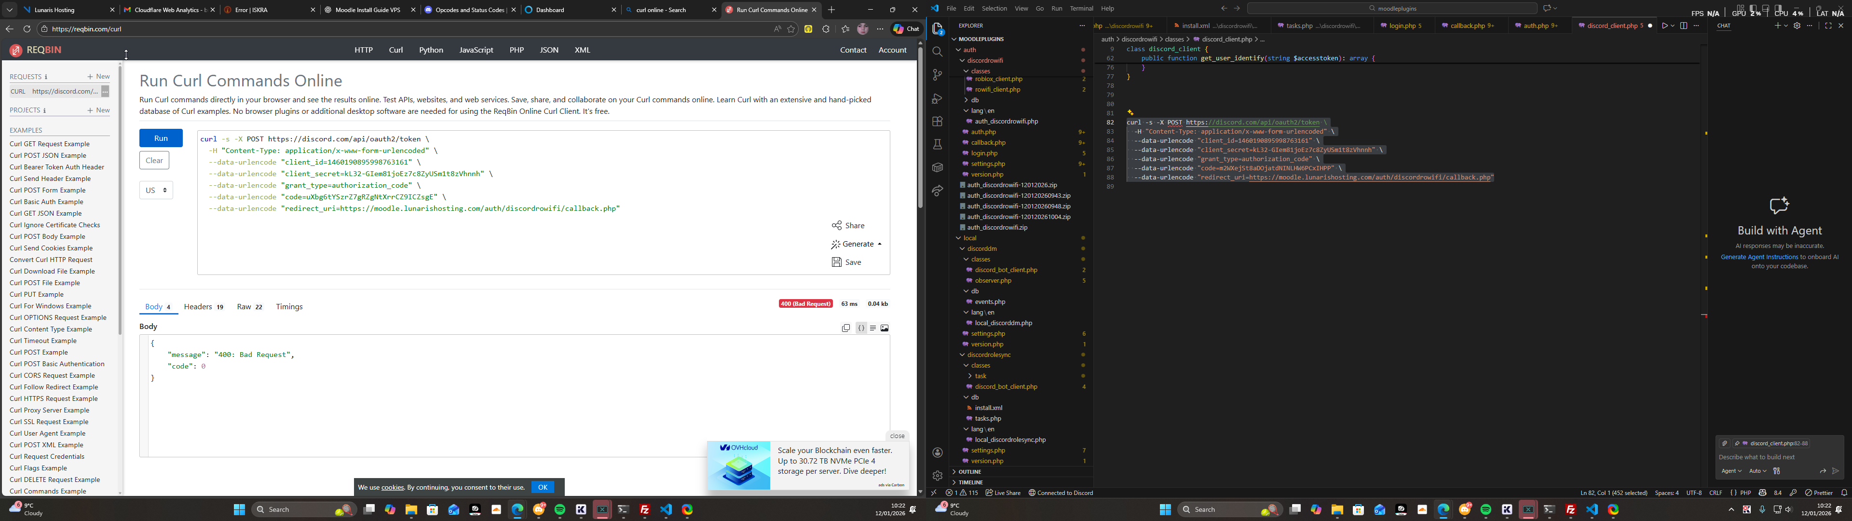Click copy response body icon
The width and height of the screenshot is (1852, 521).
tap(845, 328)
